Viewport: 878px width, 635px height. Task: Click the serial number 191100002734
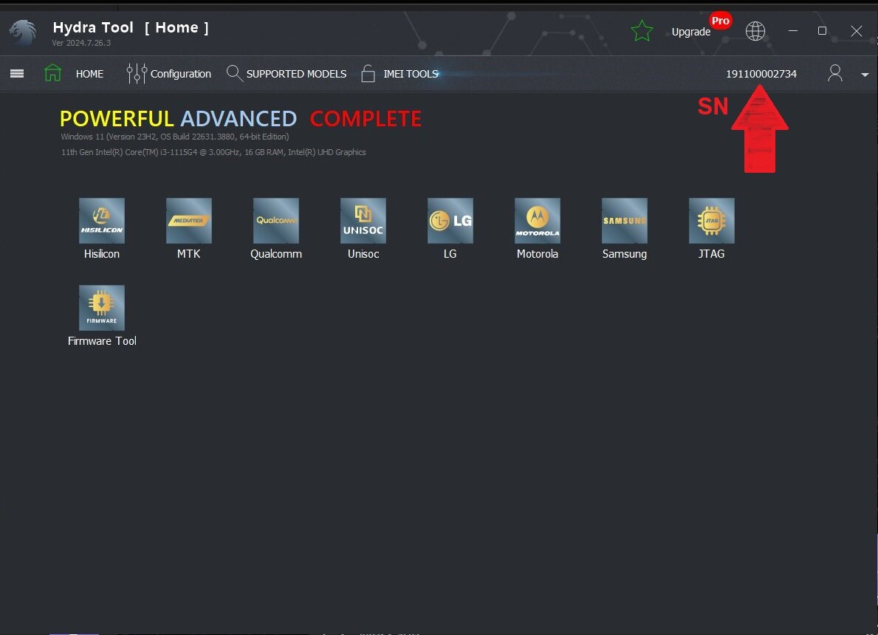(x=761, y=74)
